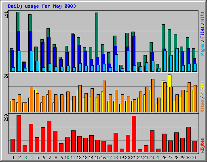Click the cyan pages bar for day 20
Image resolution: width=207 pixels, height=162 pixels.
pos(129,61)
